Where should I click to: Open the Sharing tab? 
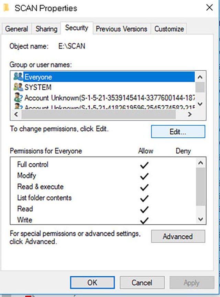pyautogui.click(x=46, y=29)
